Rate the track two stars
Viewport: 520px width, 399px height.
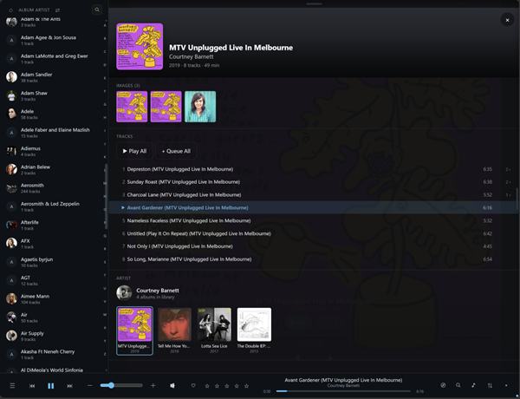point(217,386)
